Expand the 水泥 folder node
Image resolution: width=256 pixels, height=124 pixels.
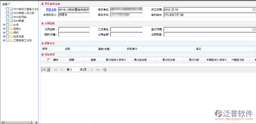tap(4, 25)
